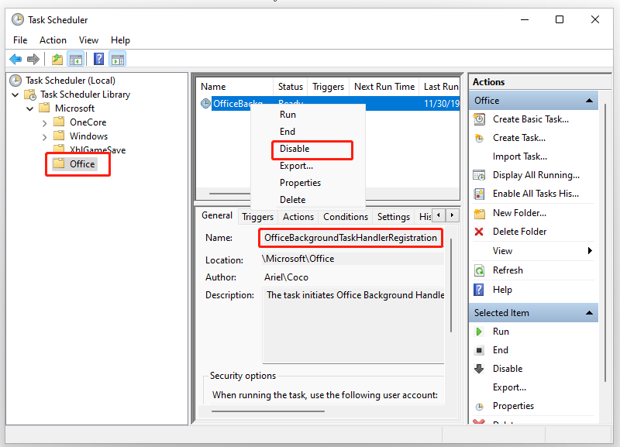Open the Action menu in menu bar
The image size is (620, 447).
point(53,40)
